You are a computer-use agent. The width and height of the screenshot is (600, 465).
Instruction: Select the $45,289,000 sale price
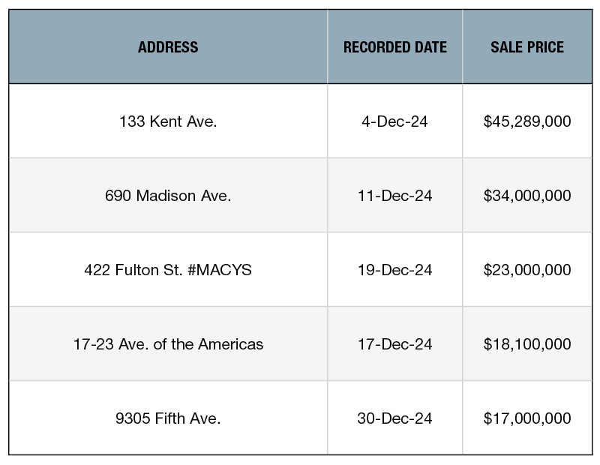[527, 121]
